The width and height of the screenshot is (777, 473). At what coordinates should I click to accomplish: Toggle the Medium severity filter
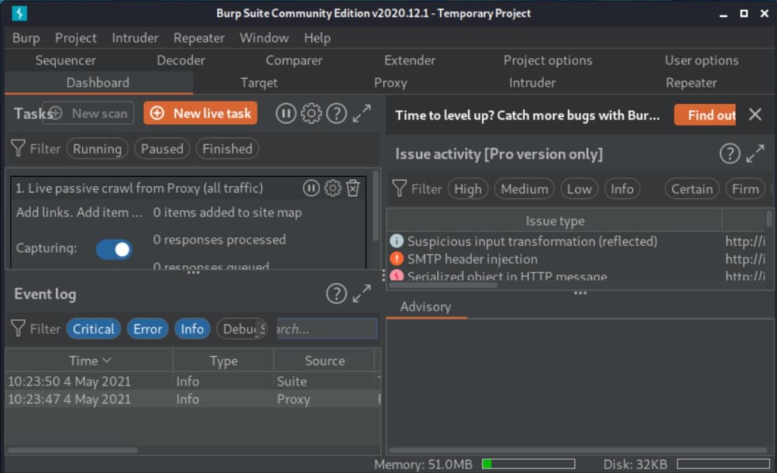(x=524, y=189)
